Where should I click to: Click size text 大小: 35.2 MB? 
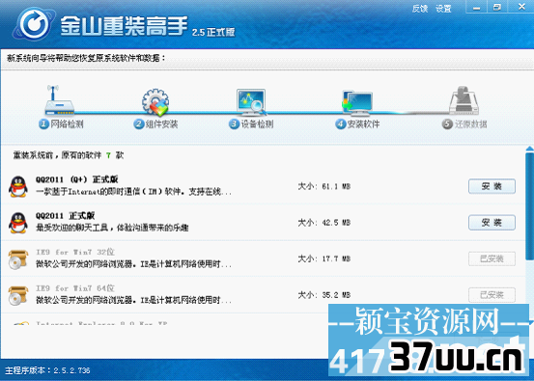(324, 295)
